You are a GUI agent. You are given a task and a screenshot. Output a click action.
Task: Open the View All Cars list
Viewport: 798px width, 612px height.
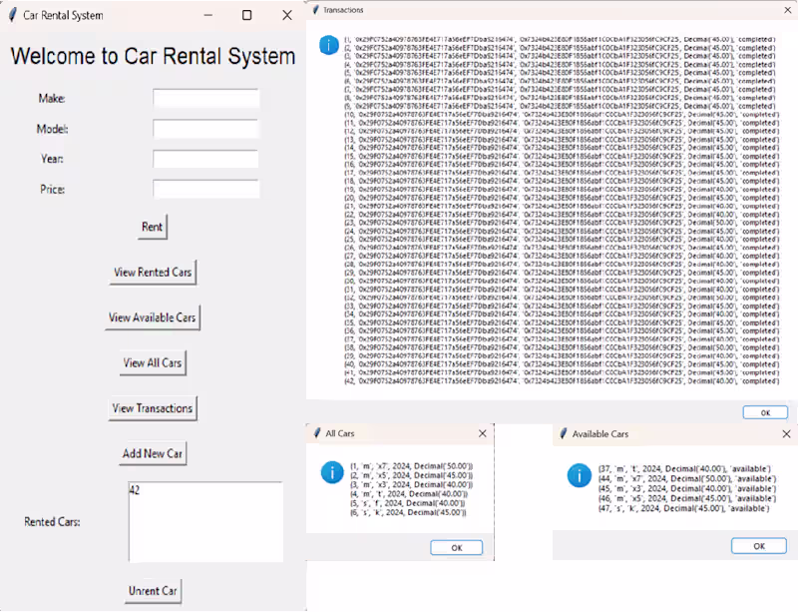point(152,362)
